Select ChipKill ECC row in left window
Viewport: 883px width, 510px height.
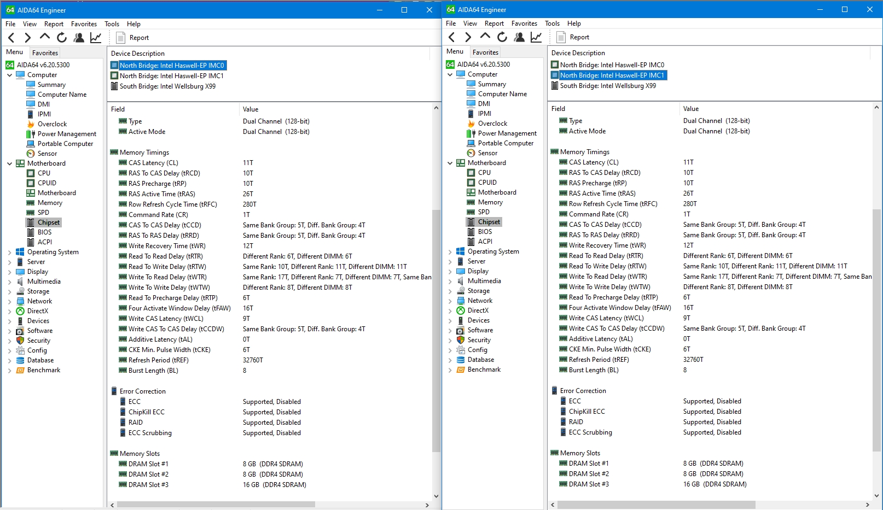[x=271, y=412]
